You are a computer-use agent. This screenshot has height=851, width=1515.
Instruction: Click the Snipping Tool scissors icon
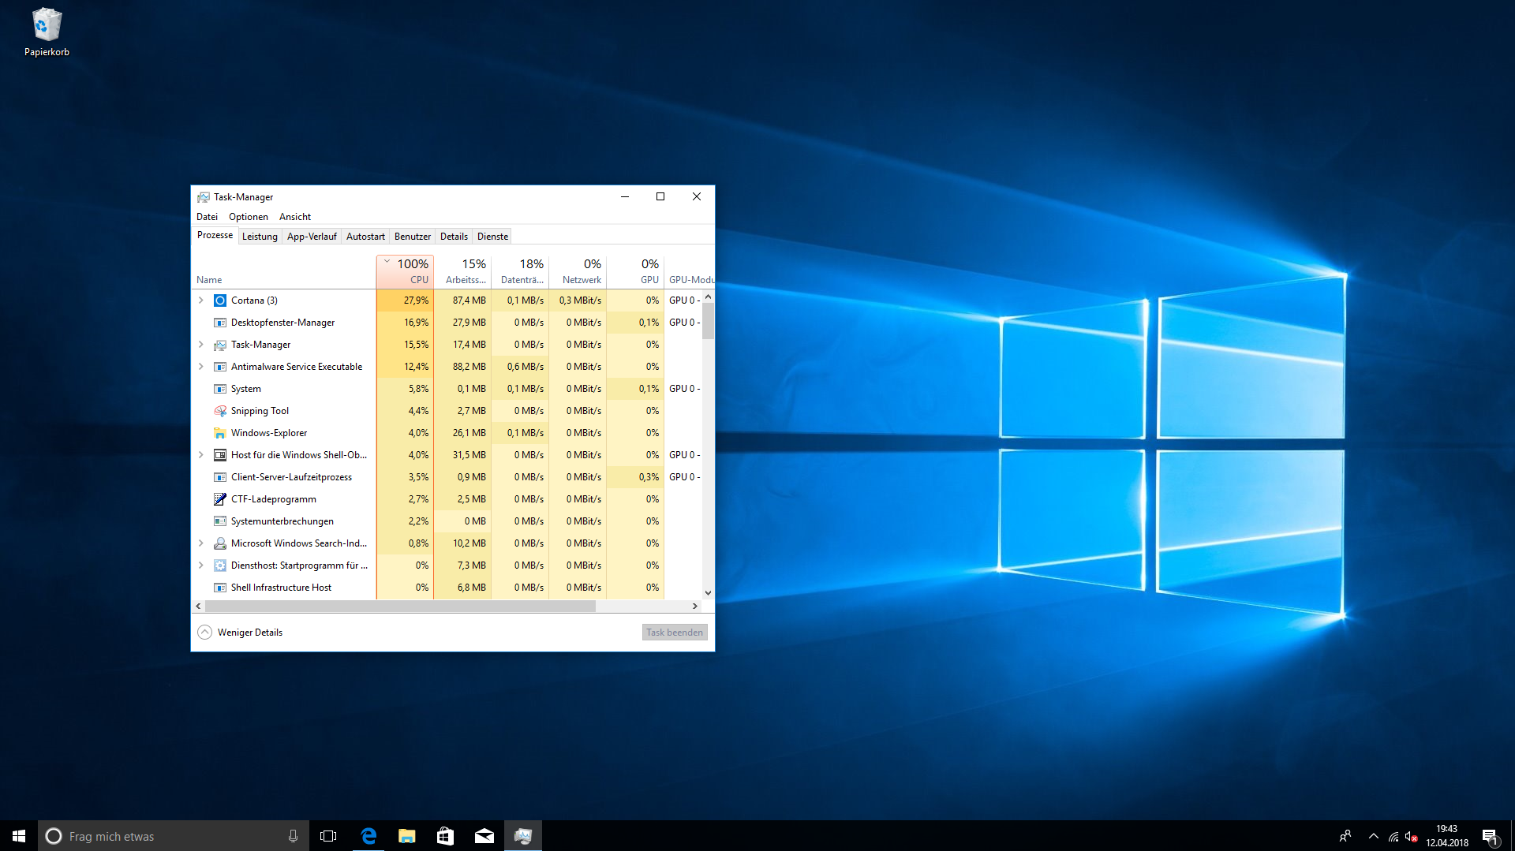coord(220,411)
